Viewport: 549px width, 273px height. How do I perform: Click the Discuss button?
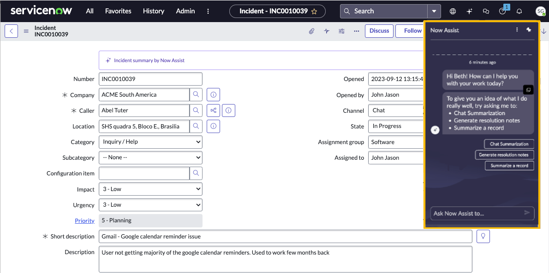[x=379, y=31]
